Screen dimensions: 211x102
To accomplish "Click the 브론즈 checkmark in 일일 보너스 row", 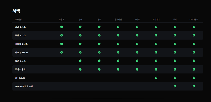I will pos(61,27).
